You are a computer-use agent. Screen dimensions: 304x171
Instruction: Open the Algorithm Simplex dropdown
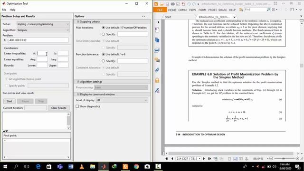(43, 30)
